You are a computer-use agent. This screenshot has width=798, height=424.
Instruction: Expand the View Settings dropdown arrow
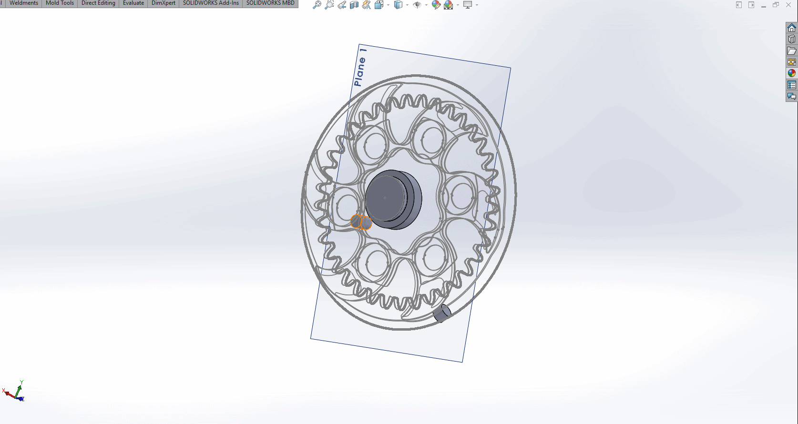coord(477,5)
